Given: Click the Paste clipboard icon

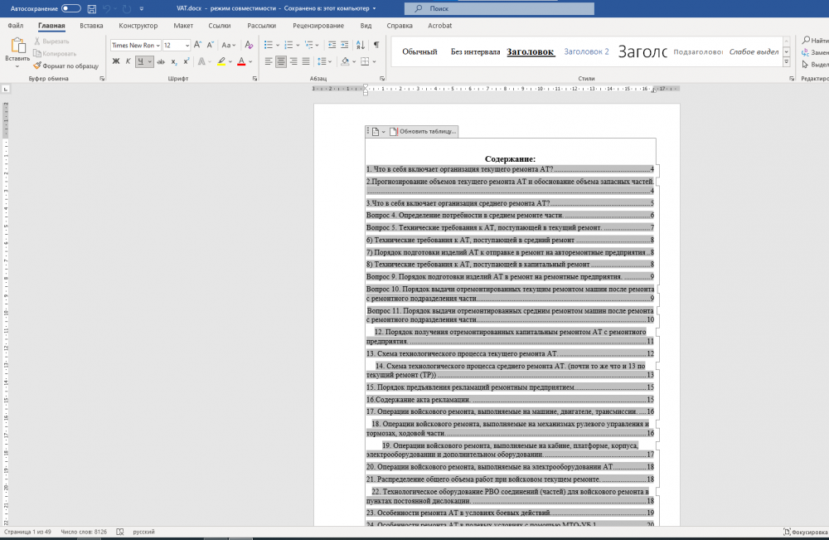Looking at the screenshot, I should [x=17, y=46].
